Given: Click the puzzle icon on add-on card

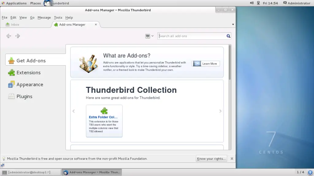Looking at the screenshot, I should click(x=104, y=111).
